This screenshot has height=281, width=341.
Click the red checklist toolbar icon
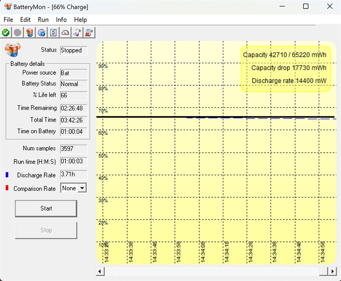tap(53, 32)
